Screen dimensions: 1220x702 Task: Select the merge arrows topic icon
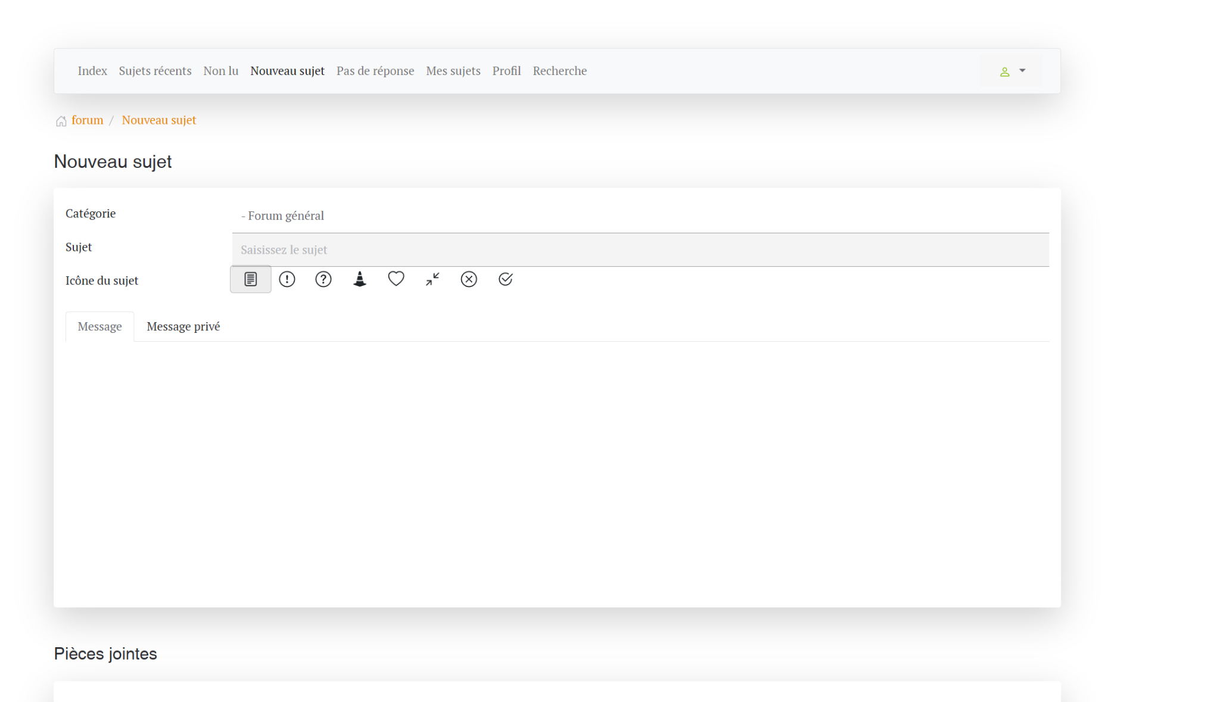432,279
